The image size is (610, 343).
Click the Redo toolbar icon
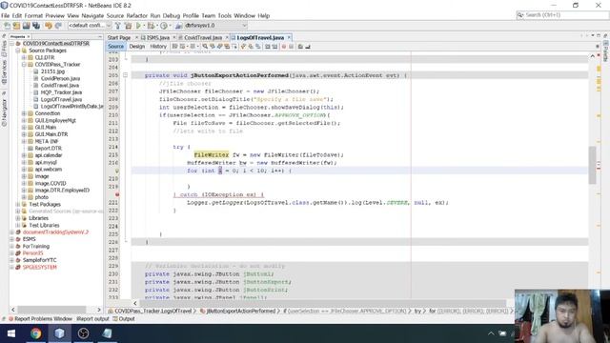point(58,26)
